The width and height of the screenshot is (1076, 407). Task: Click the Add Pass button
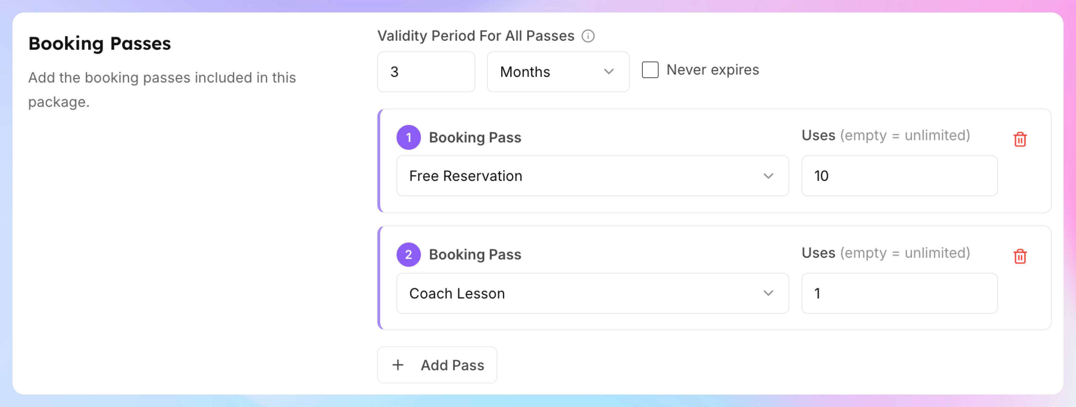437,365
